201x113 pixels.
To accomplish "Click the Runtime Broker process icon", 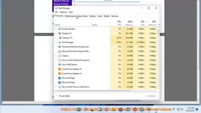I will pos(60,29).
